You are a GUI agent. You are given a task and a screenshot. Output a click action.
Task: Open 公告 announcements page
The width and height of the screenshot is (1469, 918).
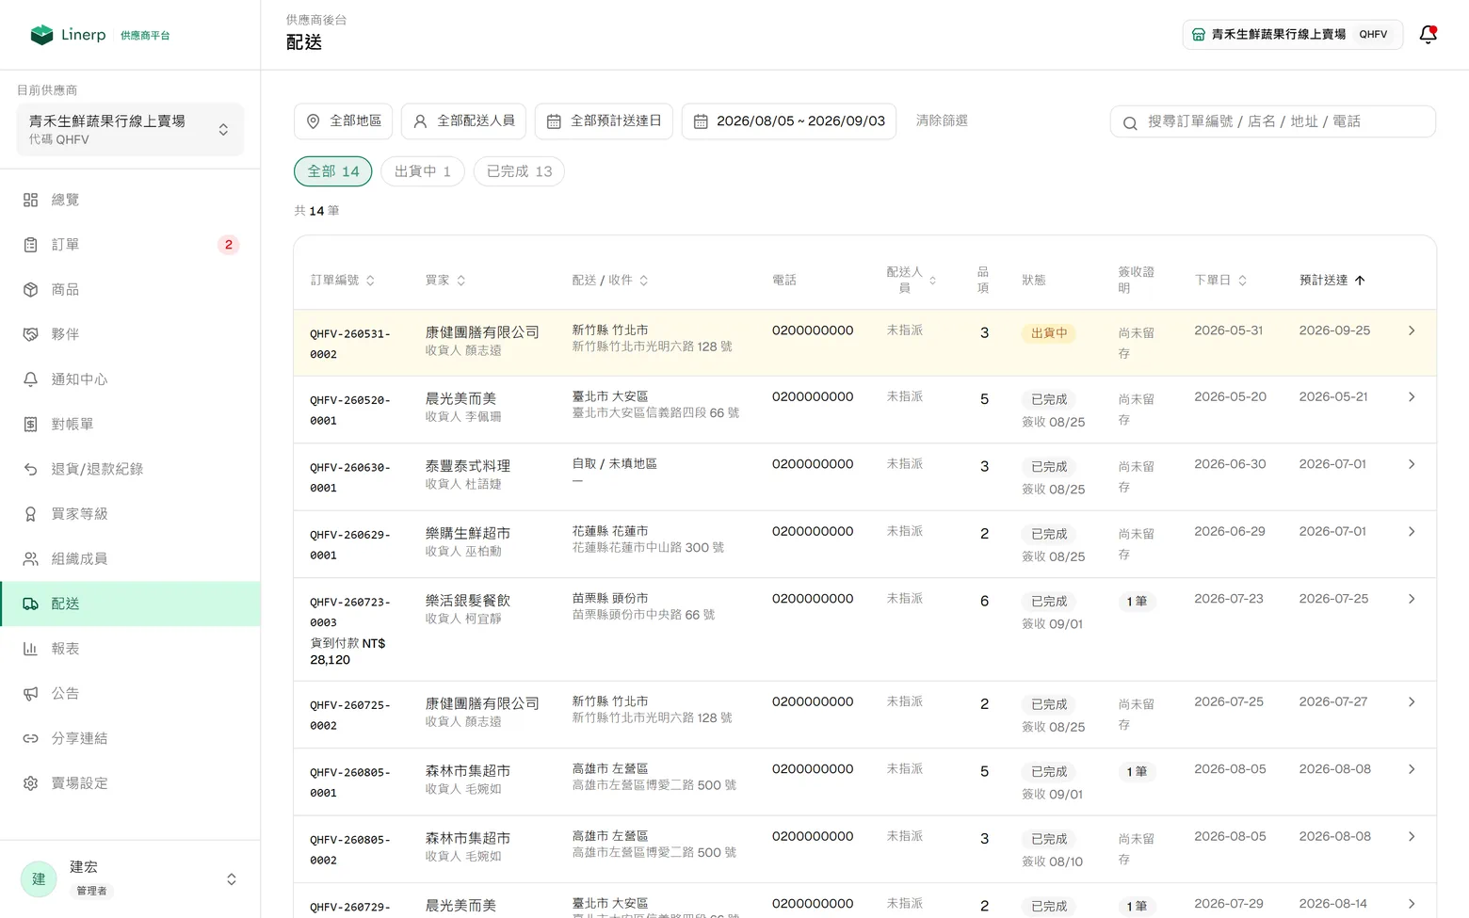click(130, 693)
